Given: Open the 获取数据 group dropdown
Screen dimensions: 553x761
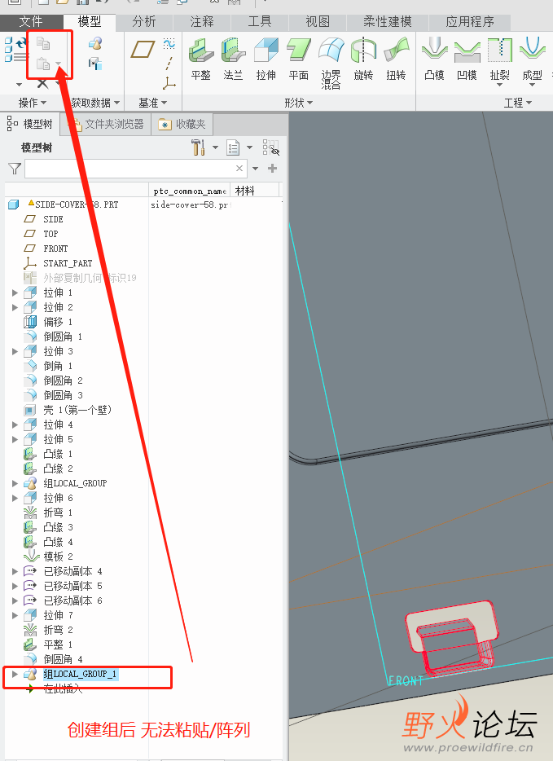Looking at the screenshot, I should pos(95,103).
